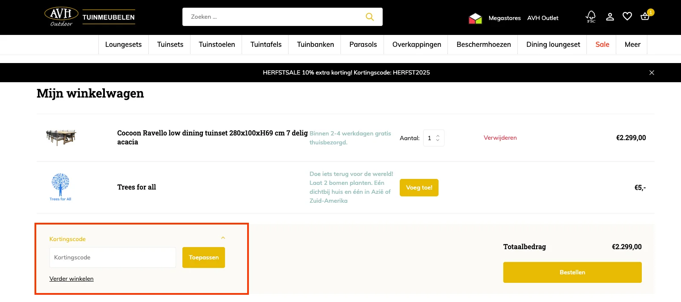Collapse the Kortingscode section chevron
Screen dimensions: 681x302
click(223, 238)
